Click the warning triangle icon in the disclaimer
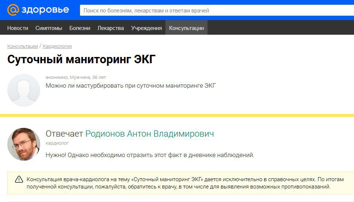The height and width of the screenshot is (202, 354). pos(19,179)
